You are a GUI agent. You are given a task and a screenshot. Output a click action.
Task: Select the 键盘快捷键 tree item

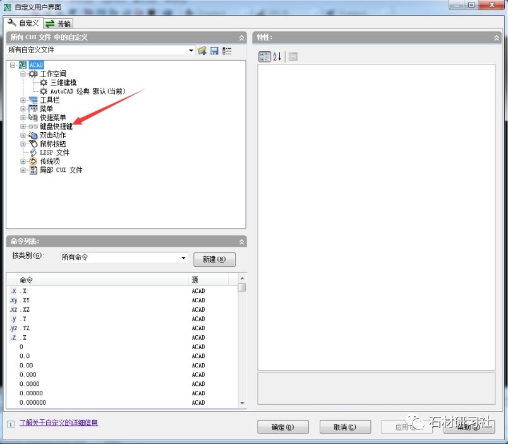coord(56,126)
